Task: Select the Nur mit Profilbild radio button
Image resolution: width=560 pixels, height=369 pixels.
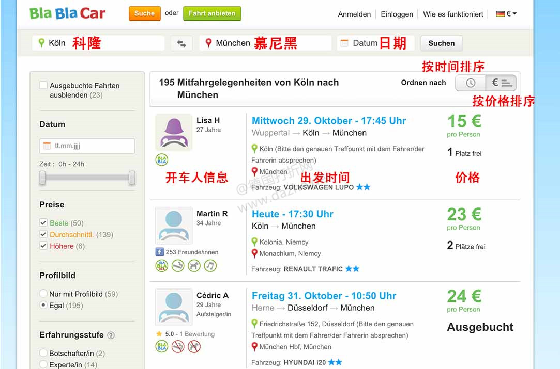Action: pyautogui.click(x=43, y=294)
